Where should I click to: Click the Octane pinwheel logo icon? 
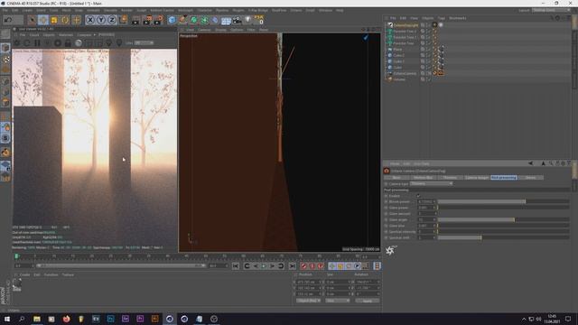pyautogui.click(x=390, y=251)
